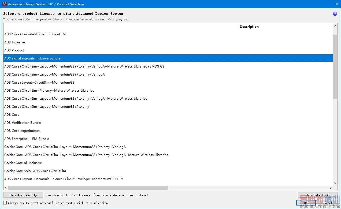The width and height of the screenshot is (341, 209).
Task: Select the ADS Inclusive license
Action: [168, 42]
